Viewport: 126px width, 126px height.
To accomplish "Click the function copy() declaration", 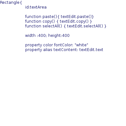I will tap(40, 21).
